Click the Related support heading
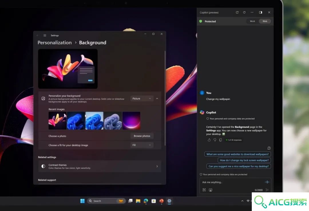 pos(47,180)
